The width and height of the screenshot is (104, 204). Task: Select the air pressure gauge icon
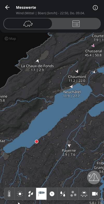pos(52,194)
